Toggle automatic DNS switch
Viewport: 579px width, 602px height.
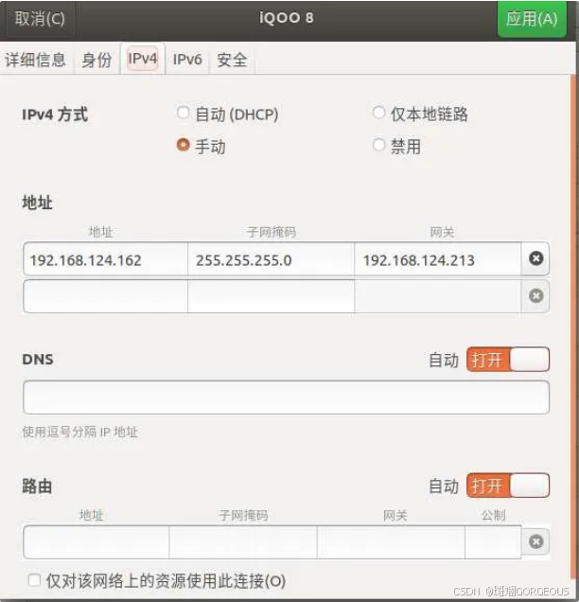(x=508, y=360)
